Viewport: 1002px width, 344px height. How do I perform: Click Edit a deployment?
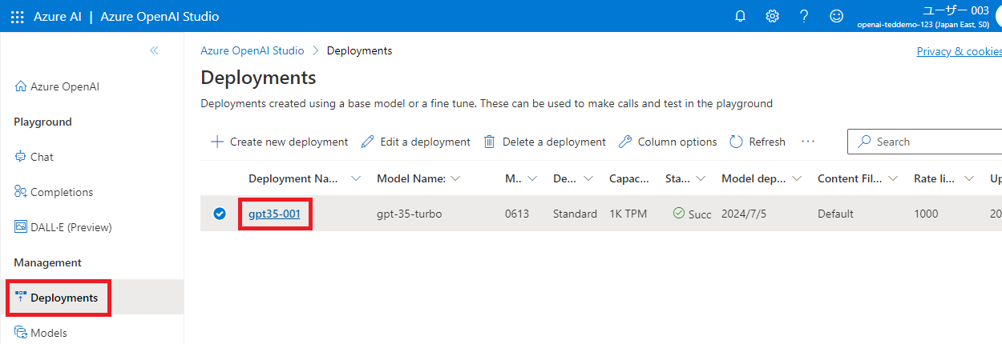click(x=415, y=142)
